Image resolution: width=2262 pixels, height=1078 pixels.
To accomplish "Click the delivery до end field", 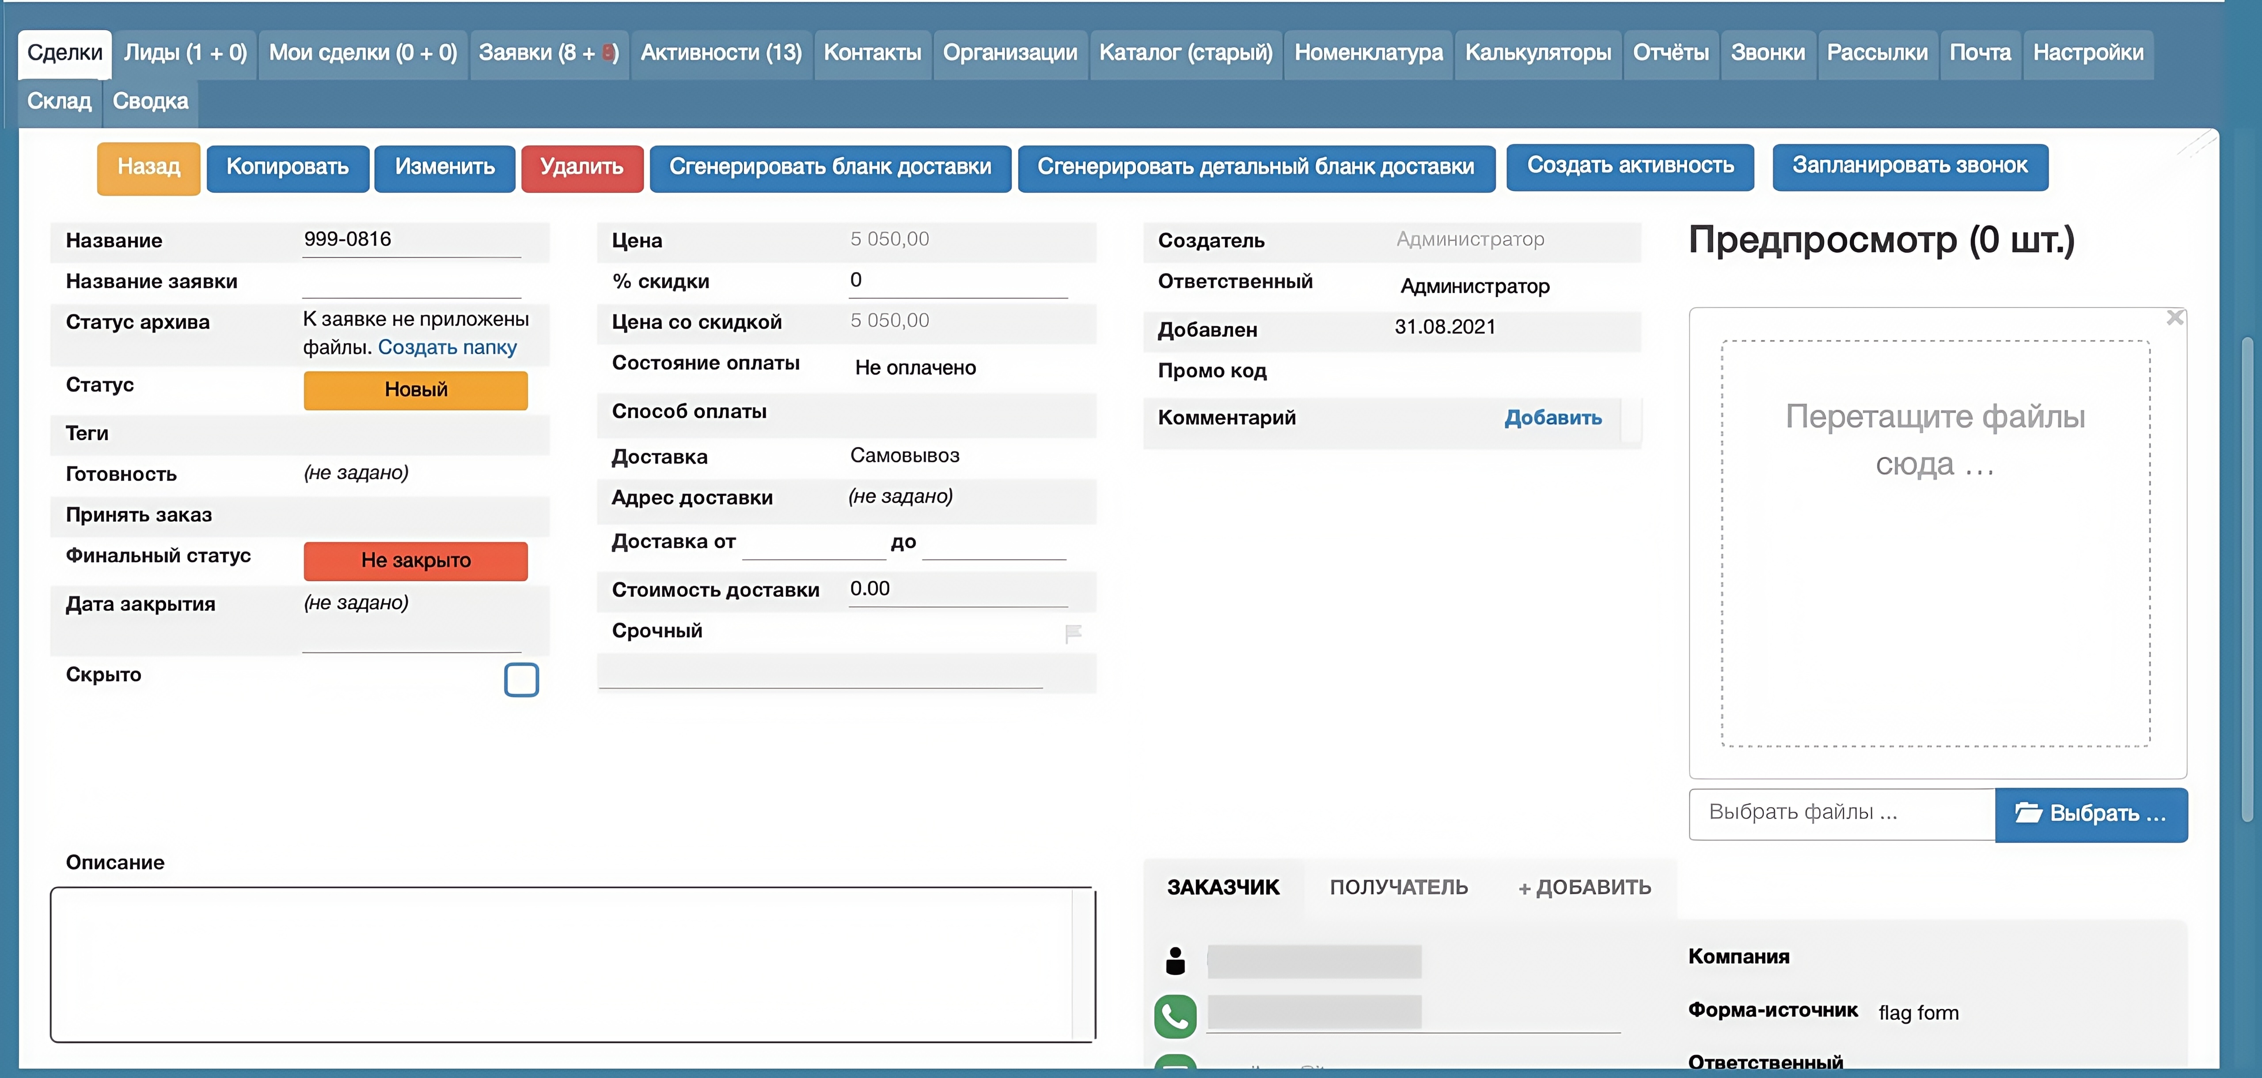I will pos(993,543).
